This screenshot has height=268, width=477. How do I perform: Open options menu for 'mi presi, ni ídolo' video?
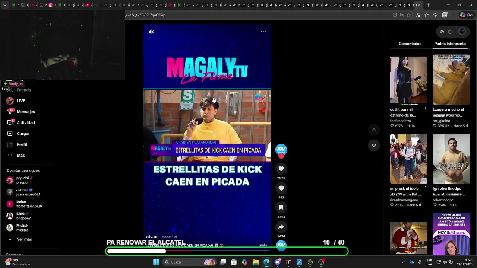[425, 188]
